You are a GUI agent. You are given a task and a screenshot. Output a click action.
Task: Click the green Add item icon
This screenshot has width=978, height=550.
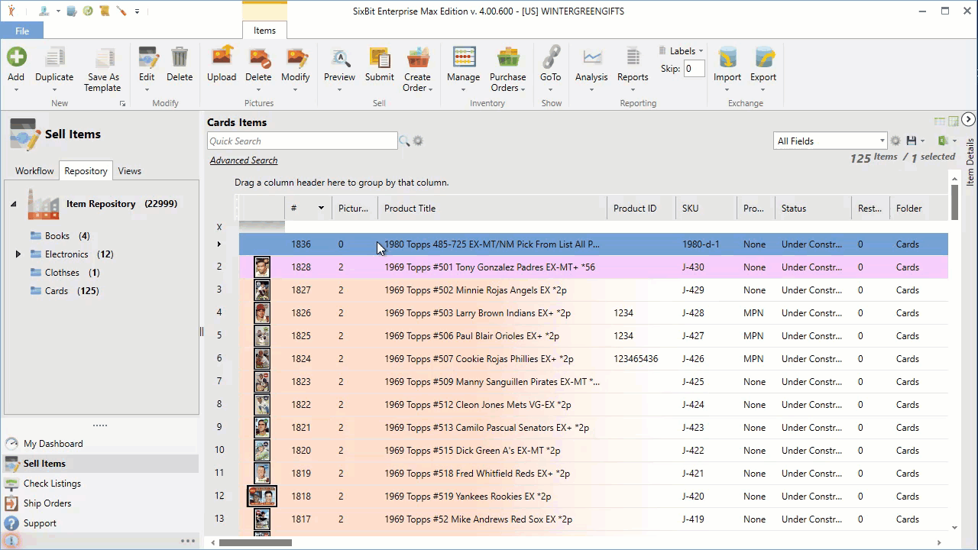click(x=16, y=57)
